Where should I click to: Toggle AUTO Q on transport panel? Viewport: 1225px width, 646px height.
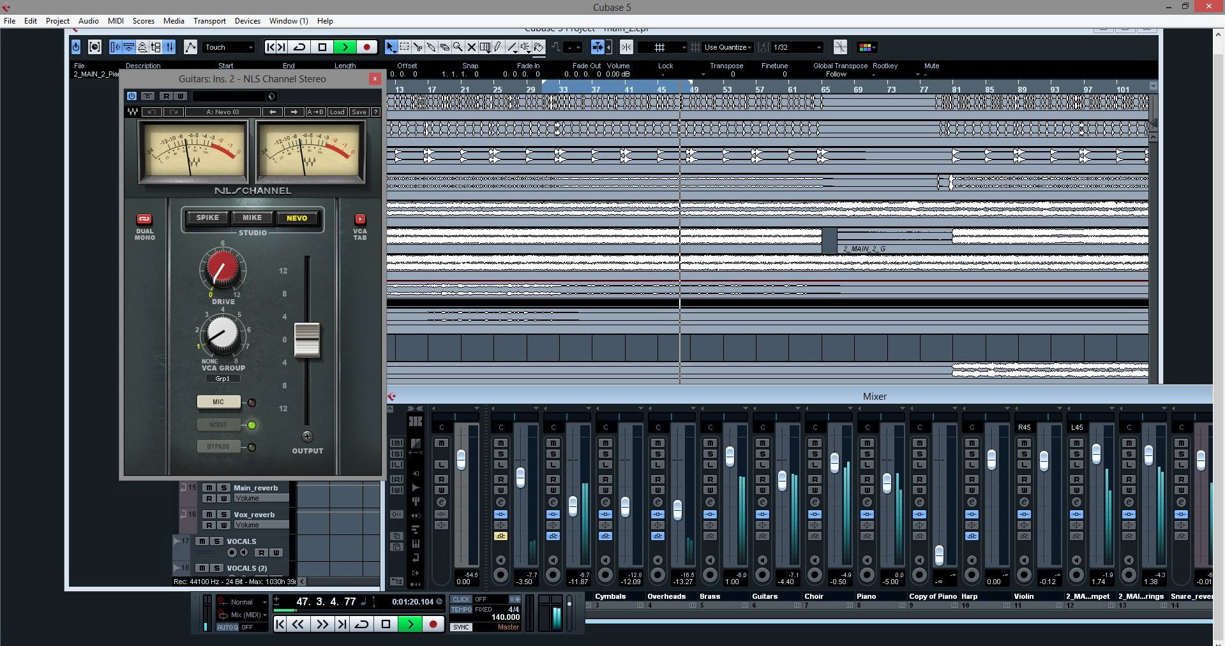click(x=227, y=628)
